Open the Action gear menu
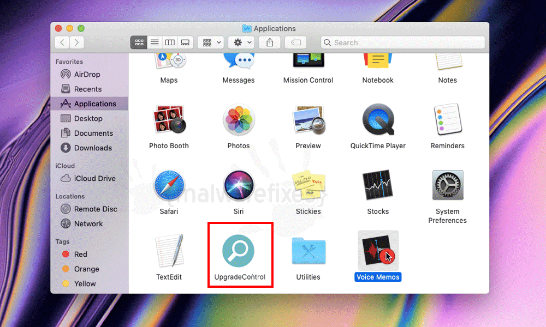The width and height of the screenshot is (546, 327). pyautogui.click(x=242, y=43)
